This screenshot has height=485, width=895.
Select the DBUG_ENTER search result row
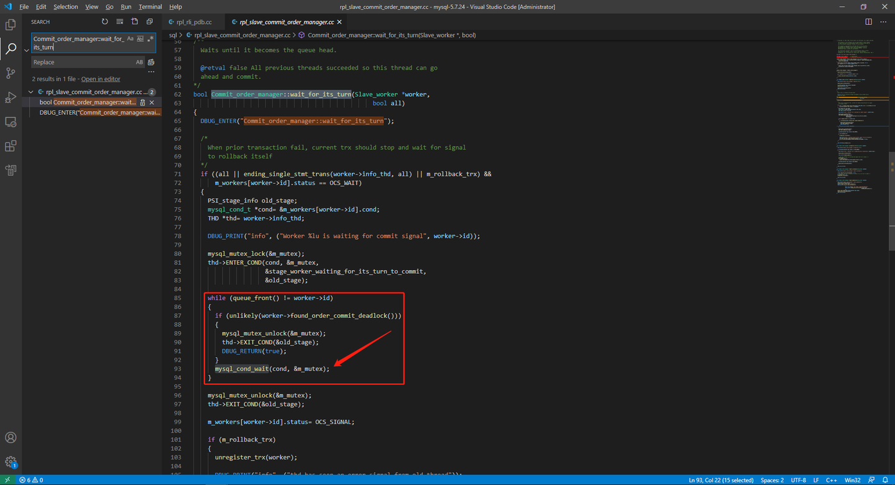pyautogui.click(x=92, y=112)
